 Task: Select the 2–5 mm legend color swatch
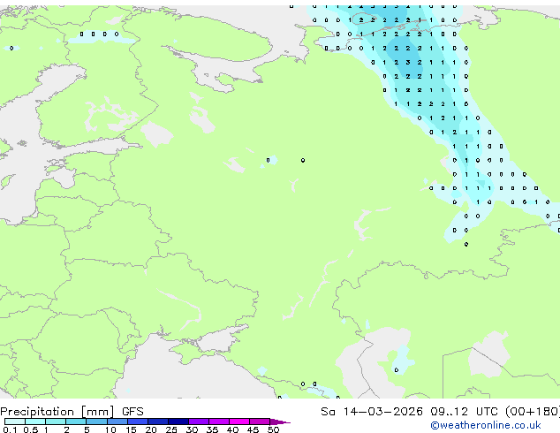coord(76,422)
